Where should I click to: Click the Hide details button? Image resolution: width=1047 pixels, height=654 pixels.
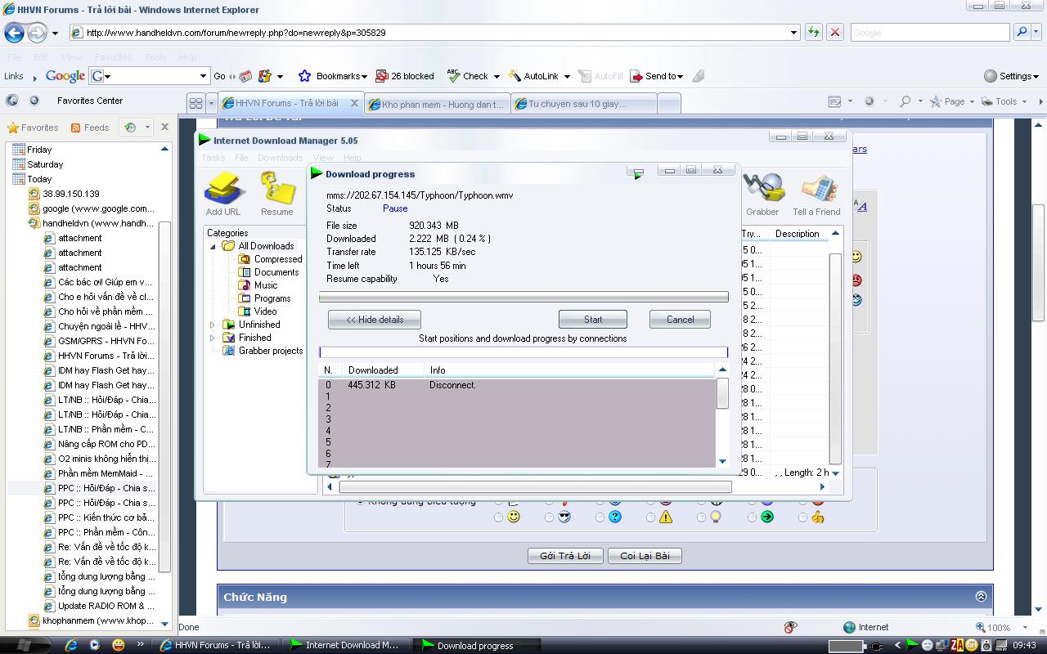pos(375,320)
